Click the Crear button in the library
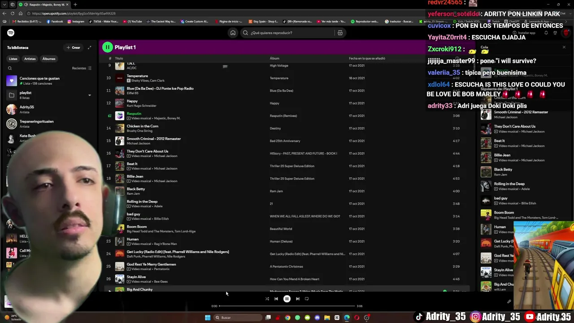 coord(74,48)
